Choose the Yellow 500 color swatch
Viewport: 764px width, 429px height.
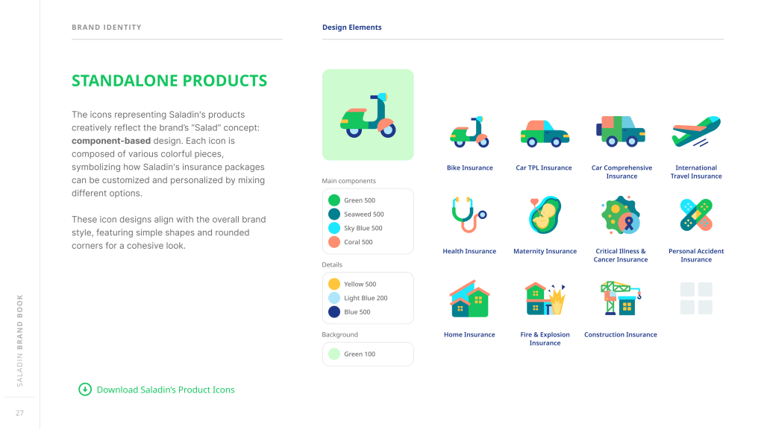(334, 284)
